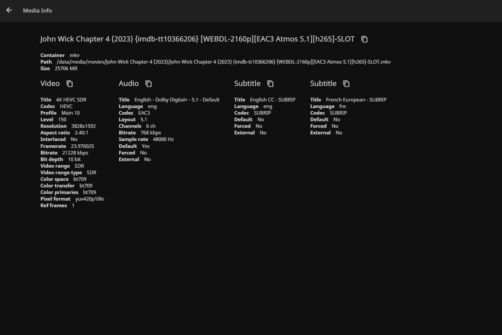Viewport: 502px width, 335px height.
Task: Click the 48000 Hz sample rate
Action: point(163,139)
